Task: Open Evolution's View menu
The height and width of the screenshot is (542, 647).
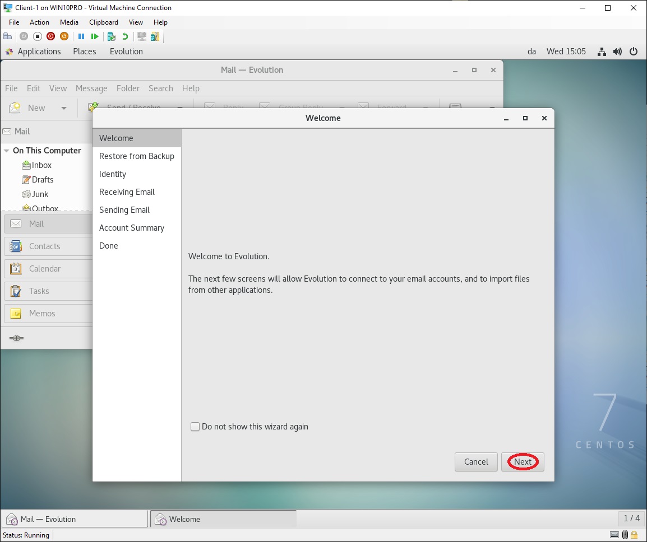Action: 58,88
